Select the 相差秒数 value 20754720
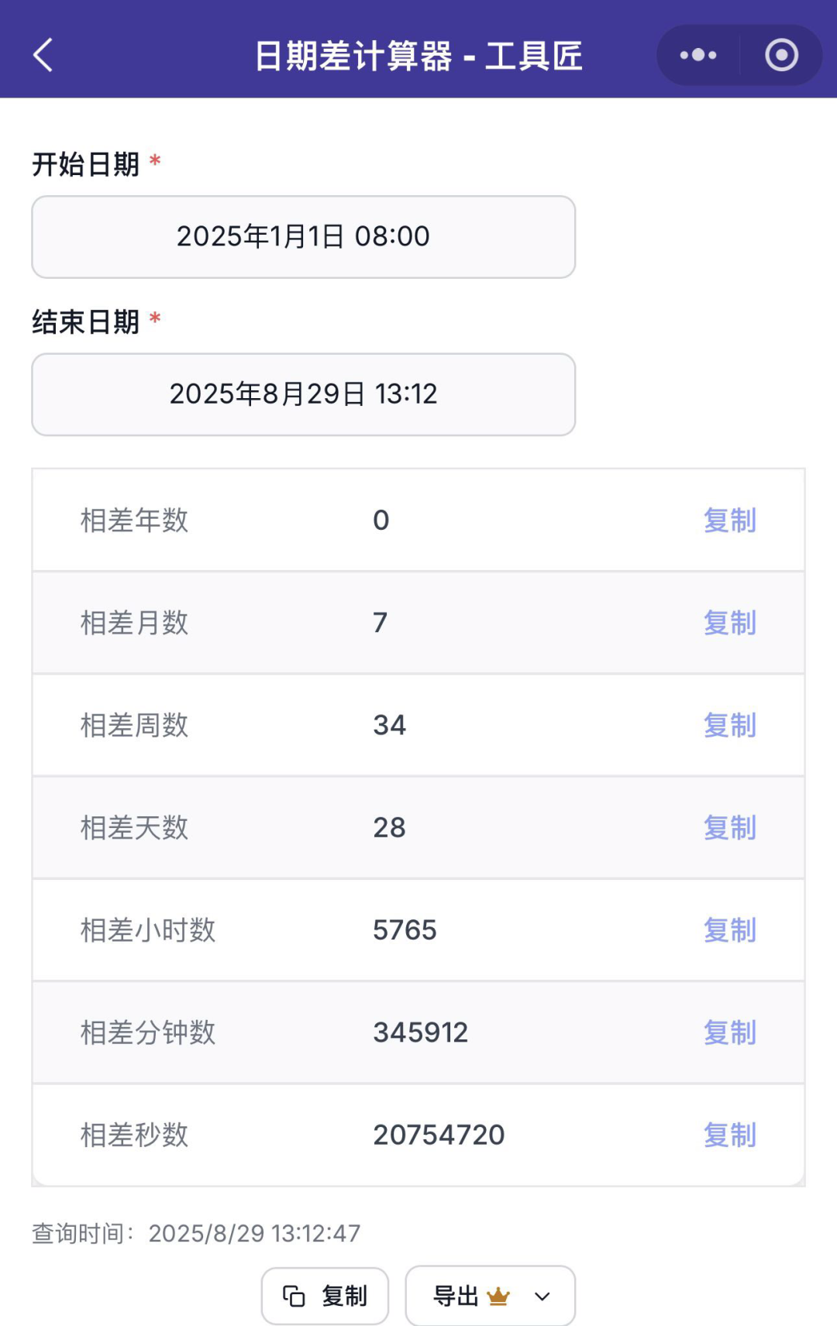This screenshot has width=837, height=1326. coord(439,1135)
